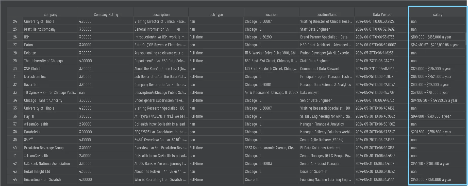Select the BI Data Solutions Architect cell
The image size is (468, 186).
point(327,148)
